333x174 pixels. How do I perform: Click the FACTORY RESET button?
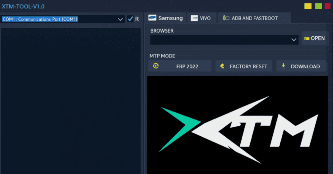(244, 66)
